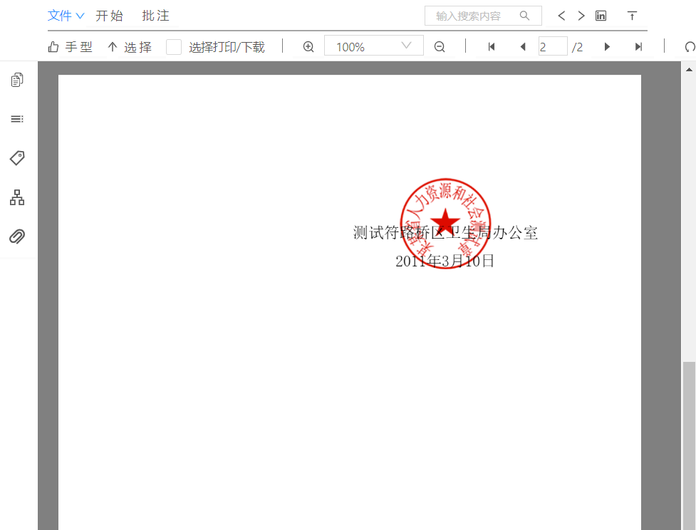Click the vertical scrollbar thumb
Screen dimensions: 696x530
click(x=690, y=446)
